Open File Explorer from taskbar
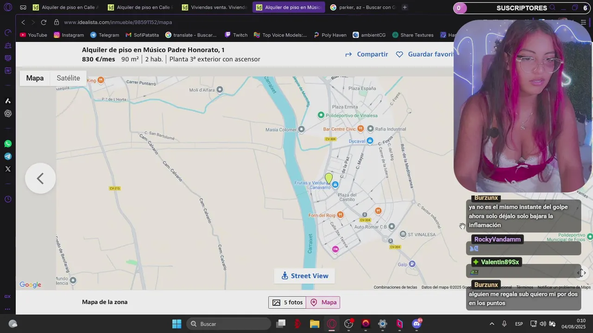 [315, 324]
